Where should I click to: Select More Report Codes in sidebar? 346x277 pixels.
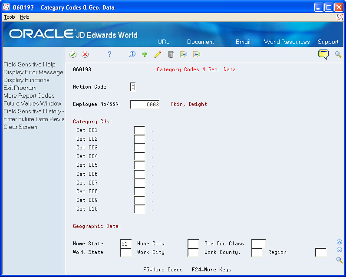pos(29,96)
